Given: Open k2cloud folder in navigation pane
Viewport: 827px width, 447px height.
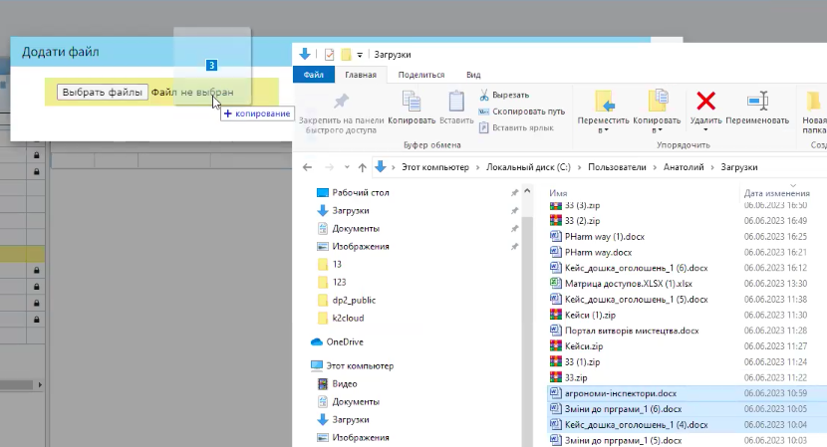Looking at the screenshot, I should point(348,318).
